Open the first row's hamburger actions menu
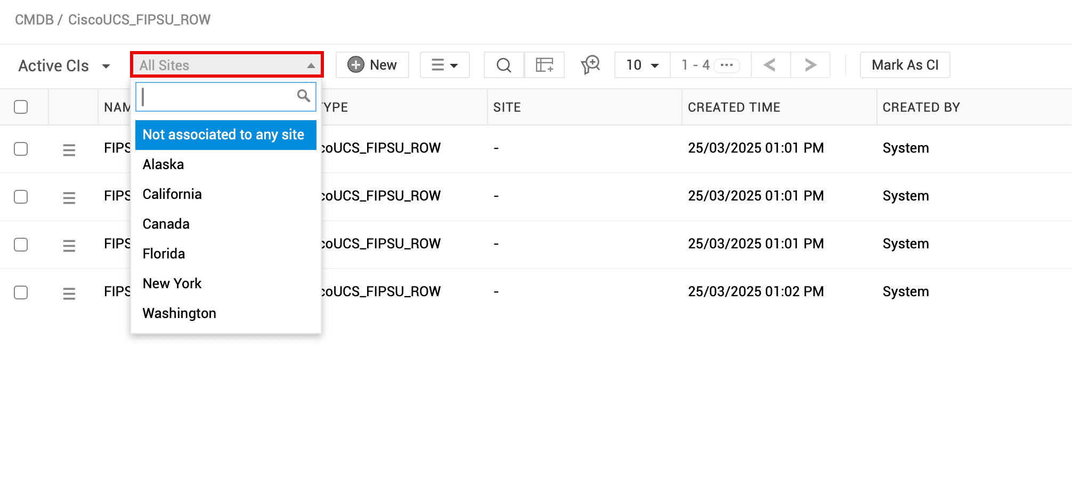This screenshot has height=485, width=1072. pos(69,149)
